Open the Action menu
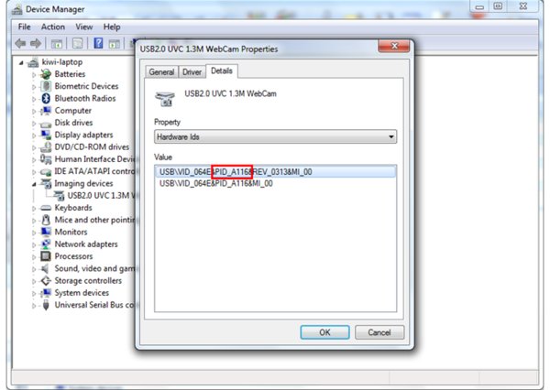Screen dimensions: 550x390 (x=52, y=27)
